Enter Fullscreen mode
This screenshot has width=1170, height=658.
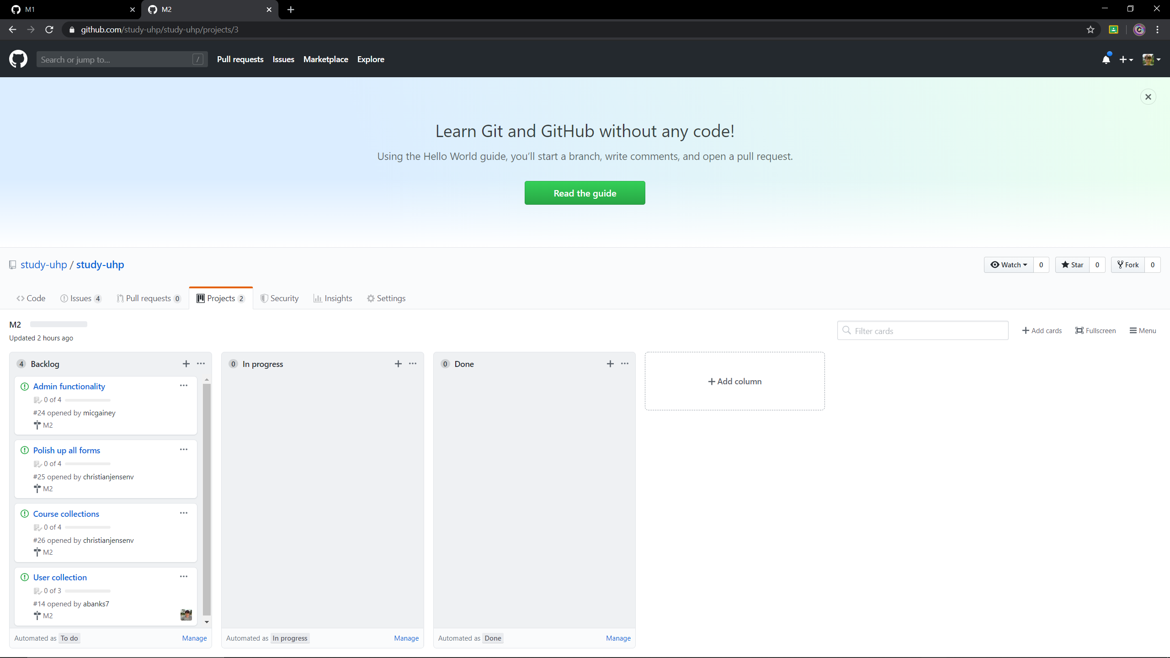click(1096, 330)
